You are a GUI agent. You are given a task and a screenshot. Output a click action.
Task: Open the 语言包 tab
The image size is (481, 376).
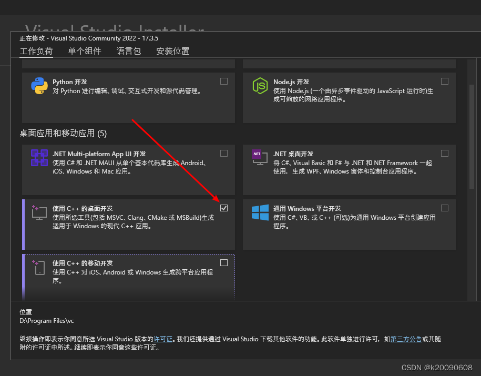tap(129, 51)
